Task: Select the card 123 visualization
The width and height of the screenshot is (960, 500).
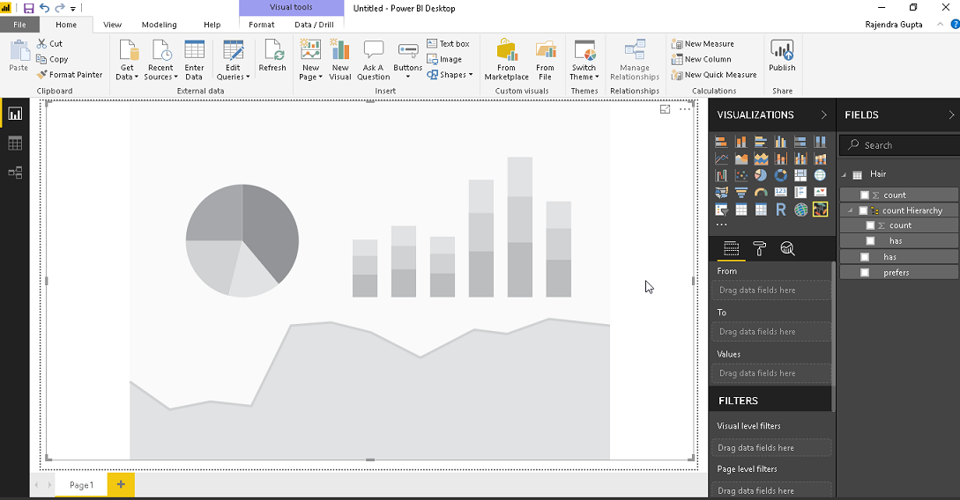Action: (x=781, y=193)
